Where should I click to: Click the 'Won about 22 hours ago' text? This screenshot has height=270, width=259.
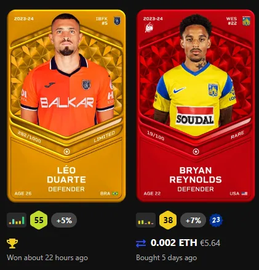[47, 258]
